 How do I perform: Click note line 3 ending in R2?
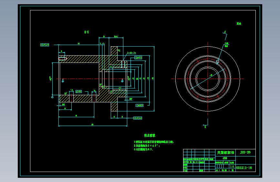[143, 149]
